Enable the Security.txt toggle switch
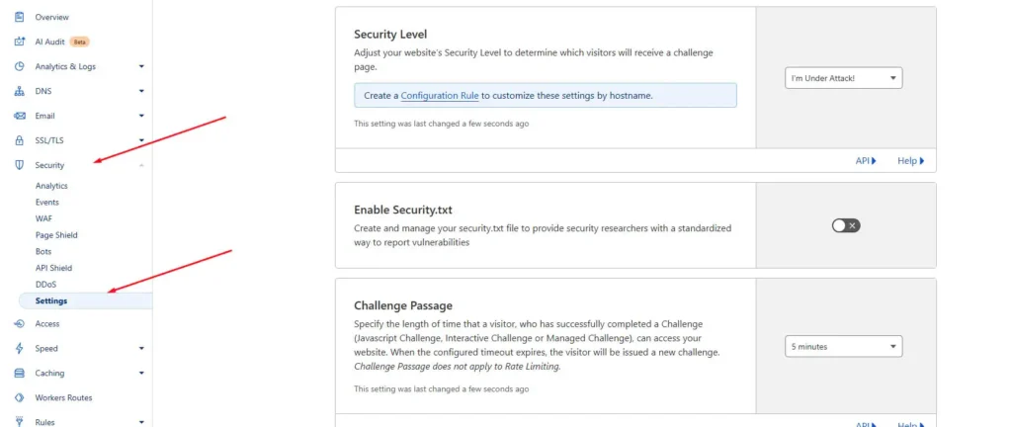The image size is (1012, 427). [x=846, y=225]
